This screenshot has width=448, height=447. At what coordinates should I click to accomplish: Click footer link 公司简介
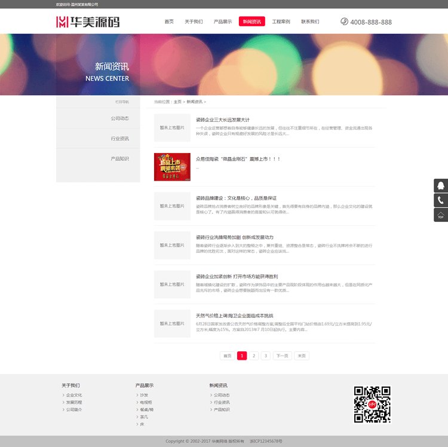(x=74, y=409)
